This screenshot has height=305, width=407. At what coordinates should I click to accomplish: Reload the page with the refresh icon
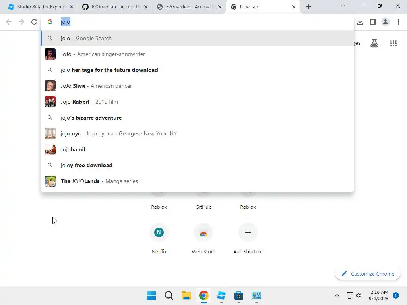(x=34, y=22)
